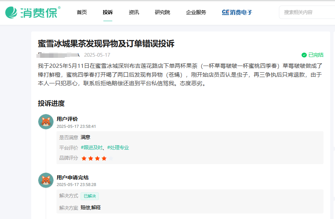Image resolution: width=335 pixels, height=219 pixels.
Task: Go to the 资讯 section
Action: 134,12
